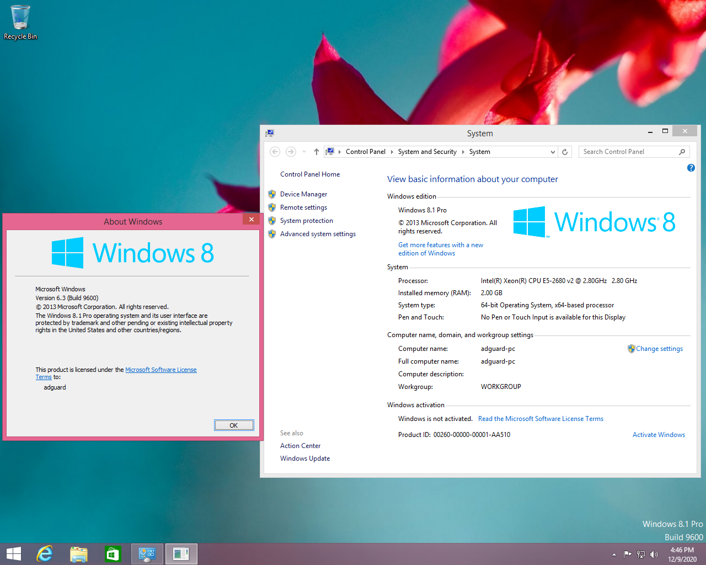Click OK in About Windows dialog
706x565 pixels.
coord(234,425)
